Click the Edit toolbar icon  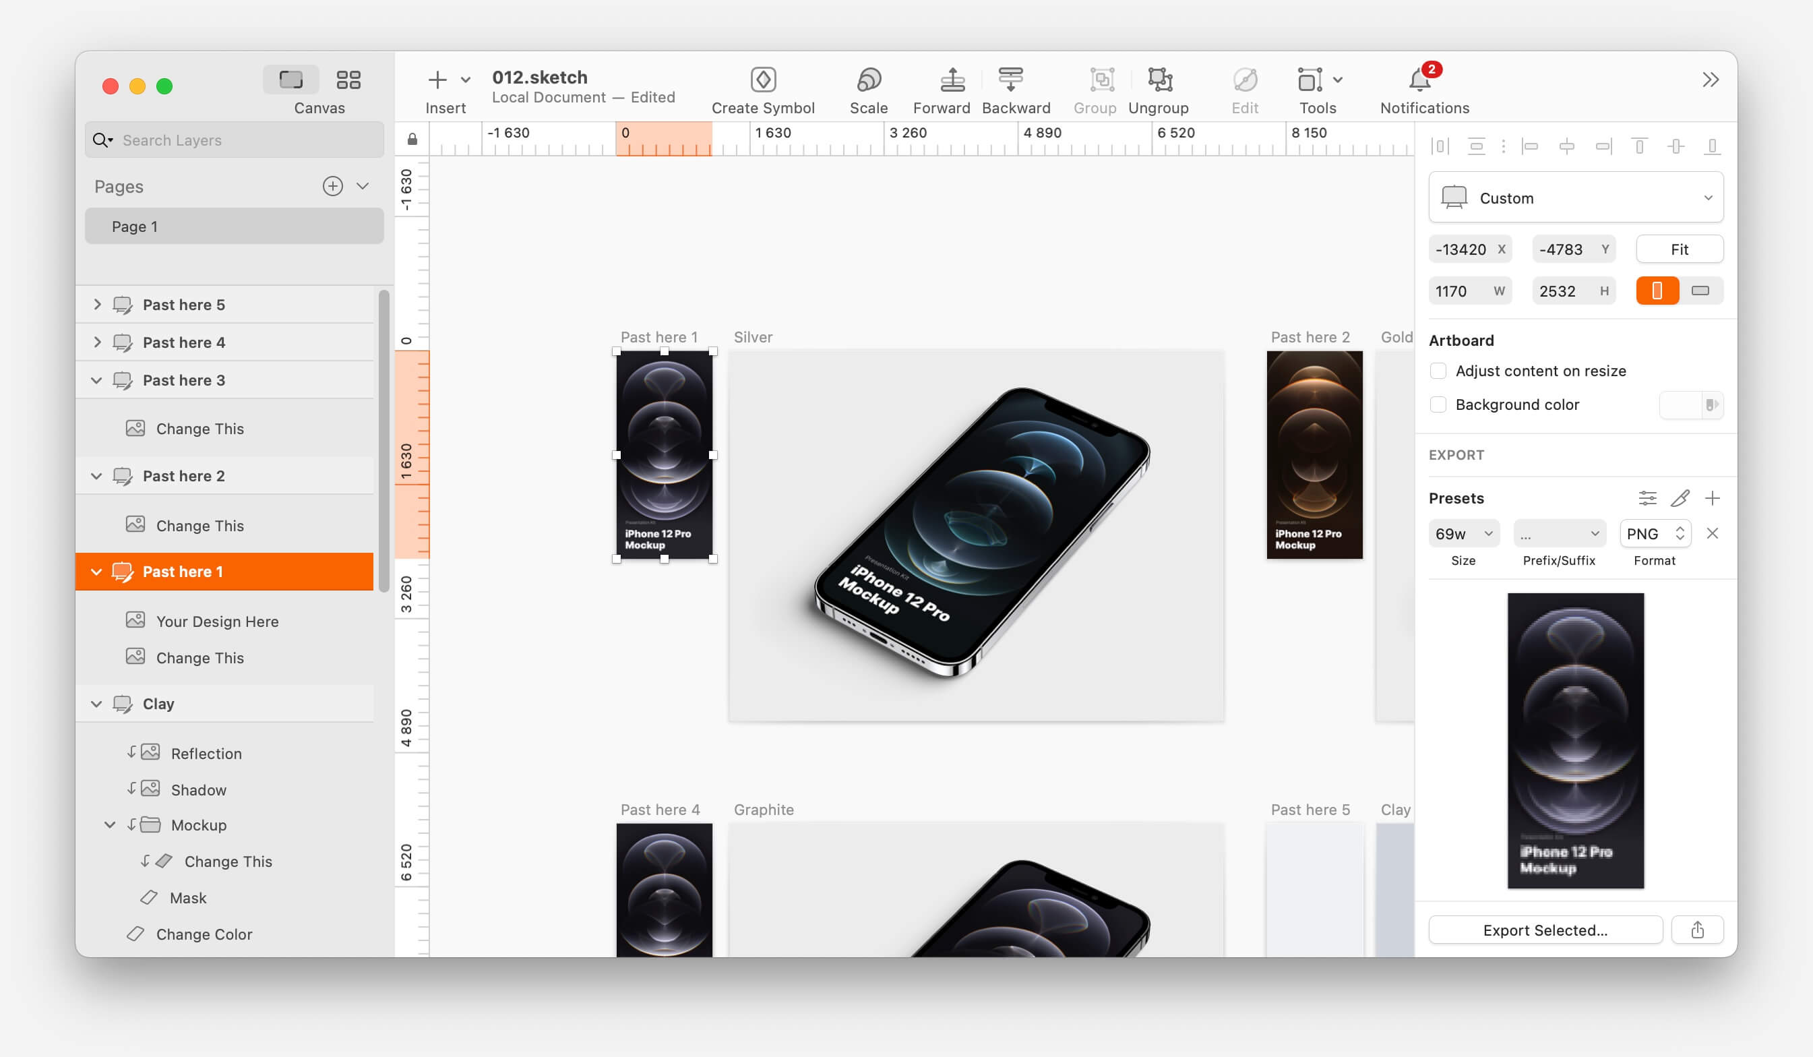click(1245, 79)
